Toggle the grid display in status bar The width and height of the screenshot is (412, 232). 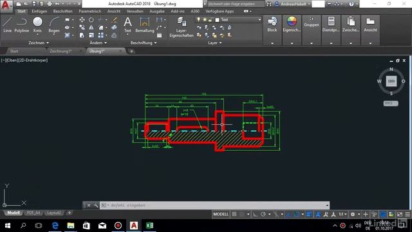click(234, 215)
